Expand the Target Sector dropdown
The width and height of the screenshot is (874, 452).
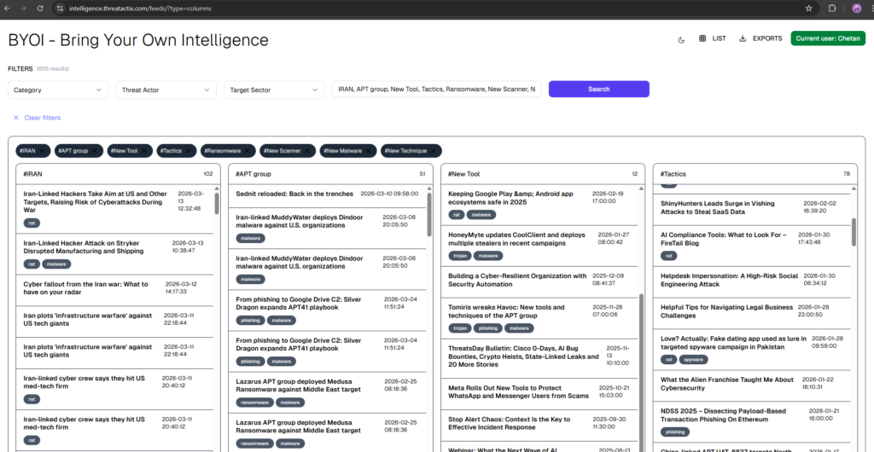274,90
